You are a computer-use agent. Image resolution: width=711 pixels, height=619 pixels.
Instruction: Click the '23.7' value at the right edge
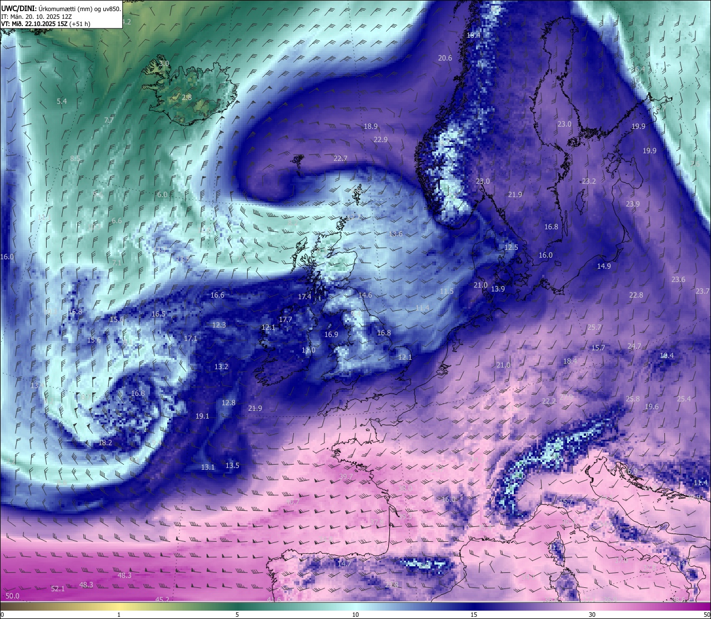[702, 291]
